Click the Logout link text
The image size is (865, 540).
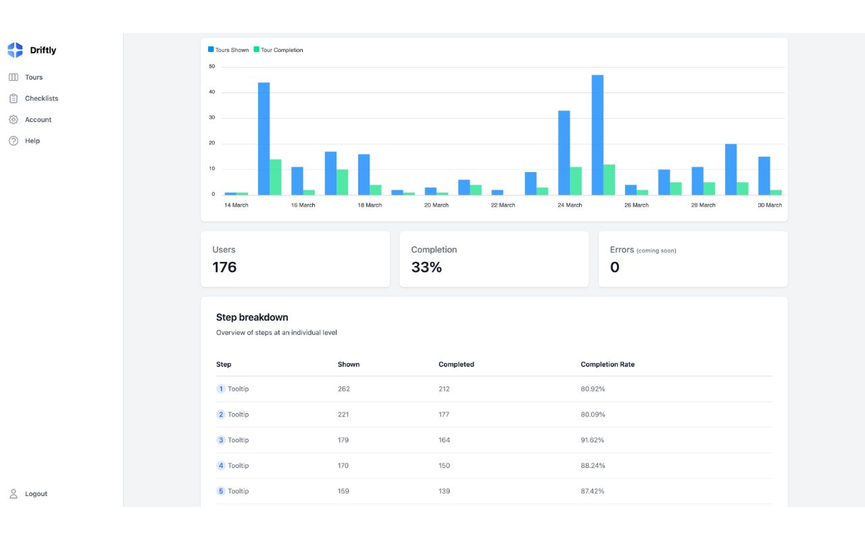(36, 494)
